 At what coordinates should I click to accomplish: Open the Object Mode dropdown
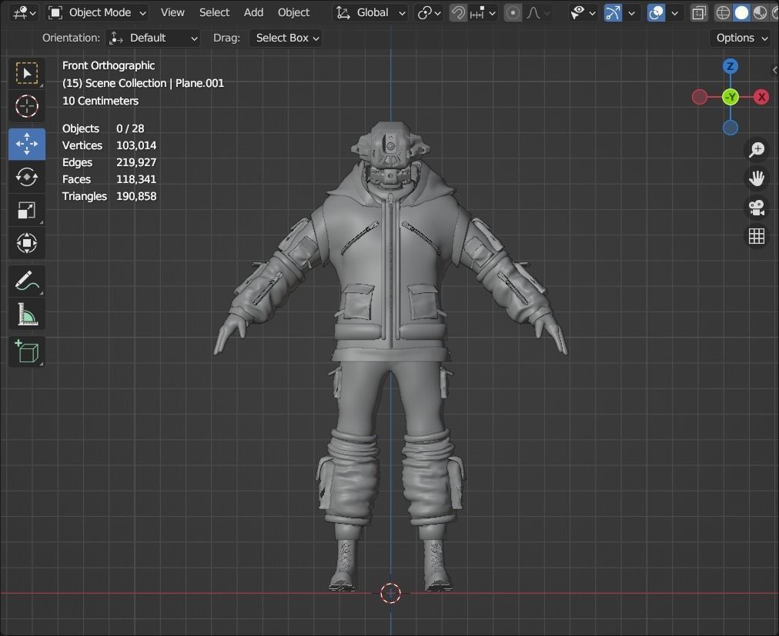(97, 12)
